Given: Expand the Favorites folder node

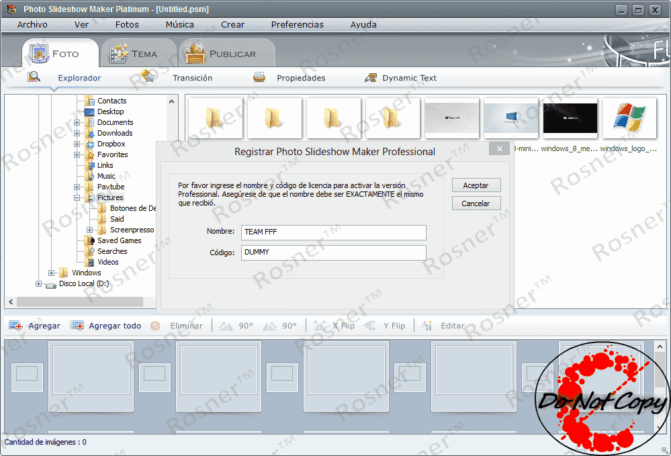Looking at the screenshot, I should click(77, 154).
